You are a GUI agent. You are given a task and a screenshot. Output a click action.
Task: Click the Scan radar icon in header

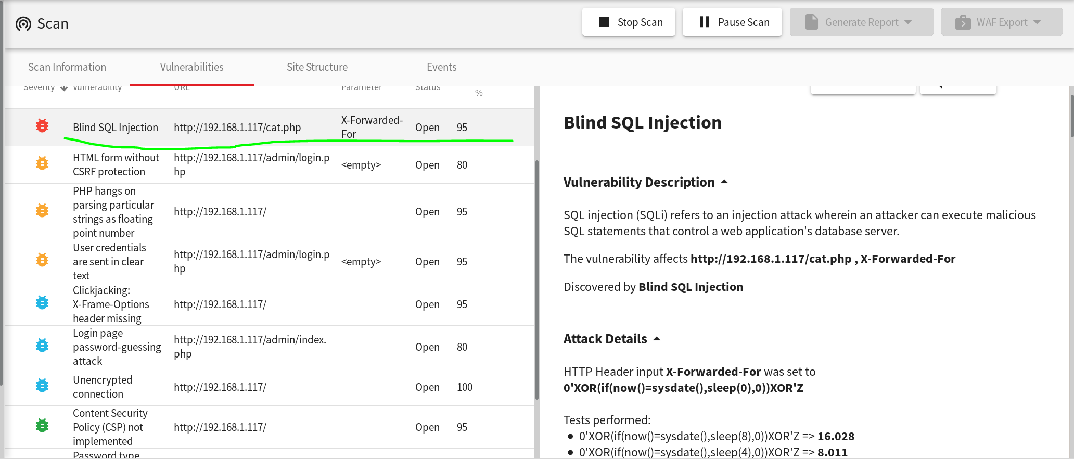[23, 24]
